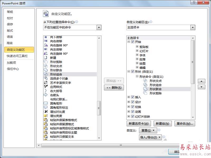
Task: Select the 圆角矩形 shape icon
Action: click(x=46, y=103)
